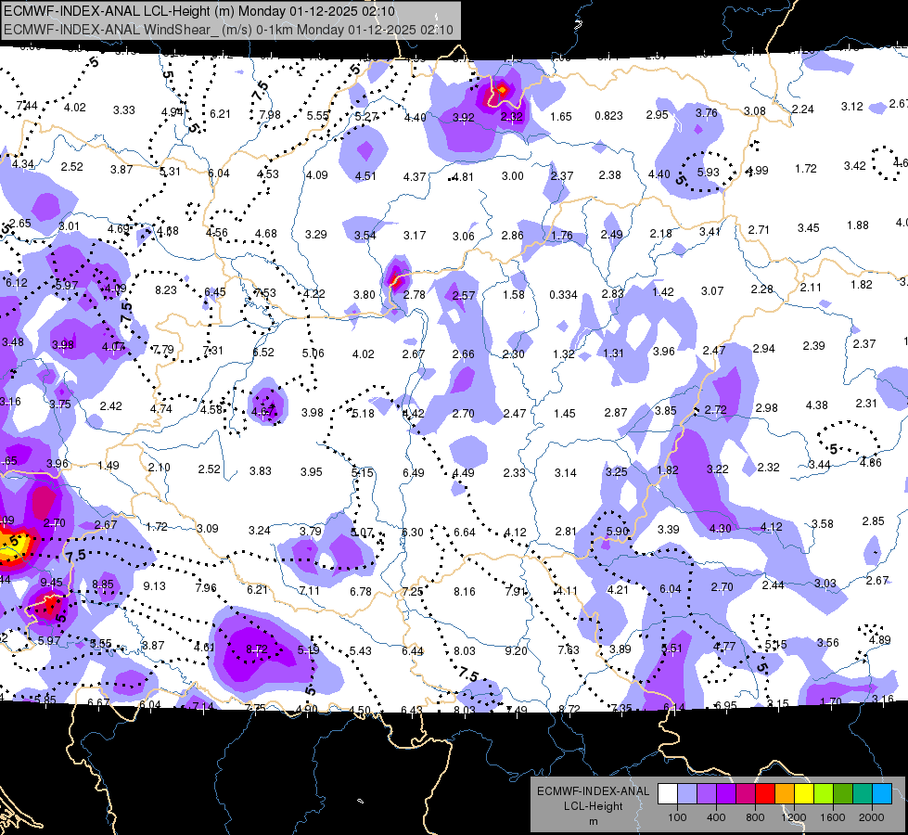
Task: Click the wind shear value 3.58
Action: pos(823,524)
